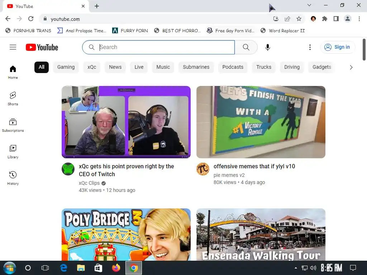Open video title about CEO of Twitch
This screenshot has width=367, height=275.
pyautogui.click(x=127, y=170)
